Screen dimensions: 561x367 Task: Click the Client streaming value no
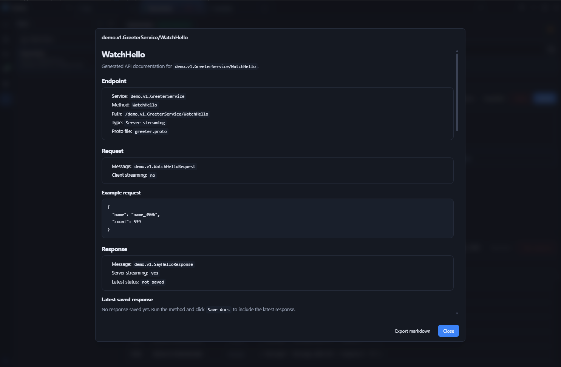[153, 175]
